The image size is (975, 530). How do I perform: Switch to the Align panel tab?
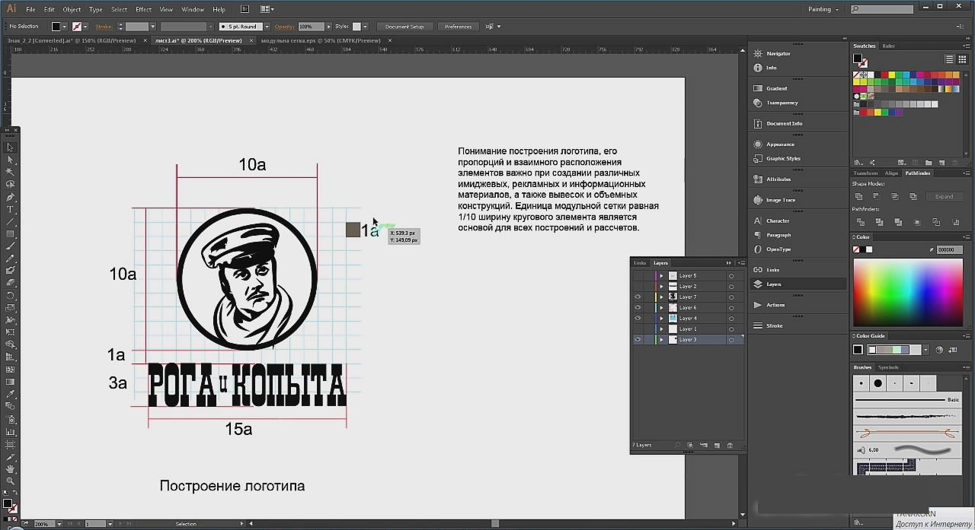tap(891, 173)
